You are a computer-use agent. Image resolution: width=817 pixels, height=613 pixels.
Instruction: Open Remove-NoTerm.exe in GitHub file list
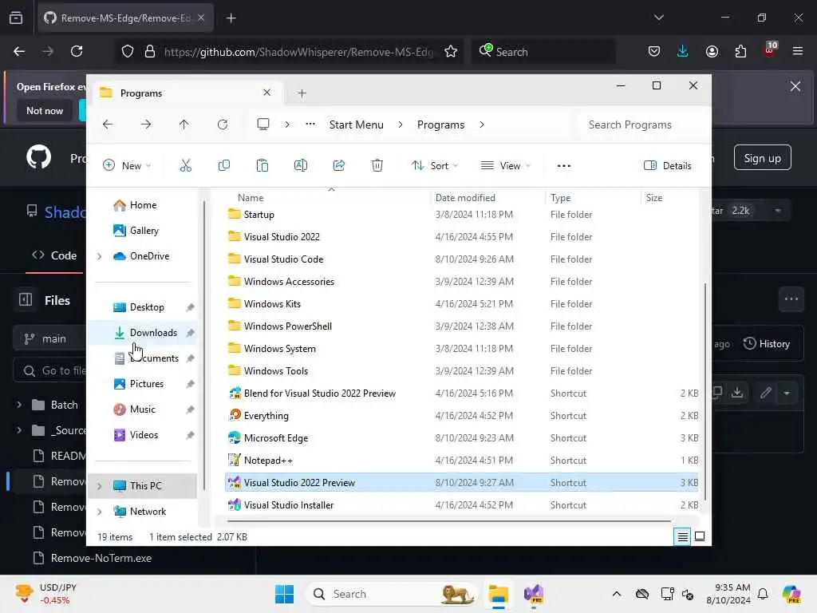(x=101, y=558)
